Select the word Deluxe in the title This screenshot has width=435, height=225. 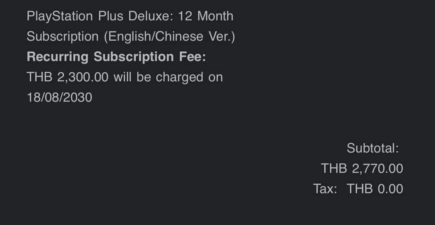151,16
